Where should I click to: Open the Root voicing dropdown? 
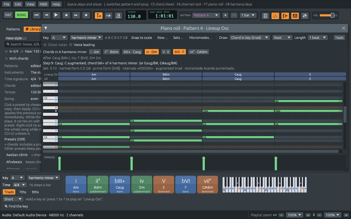click(282, 38)
